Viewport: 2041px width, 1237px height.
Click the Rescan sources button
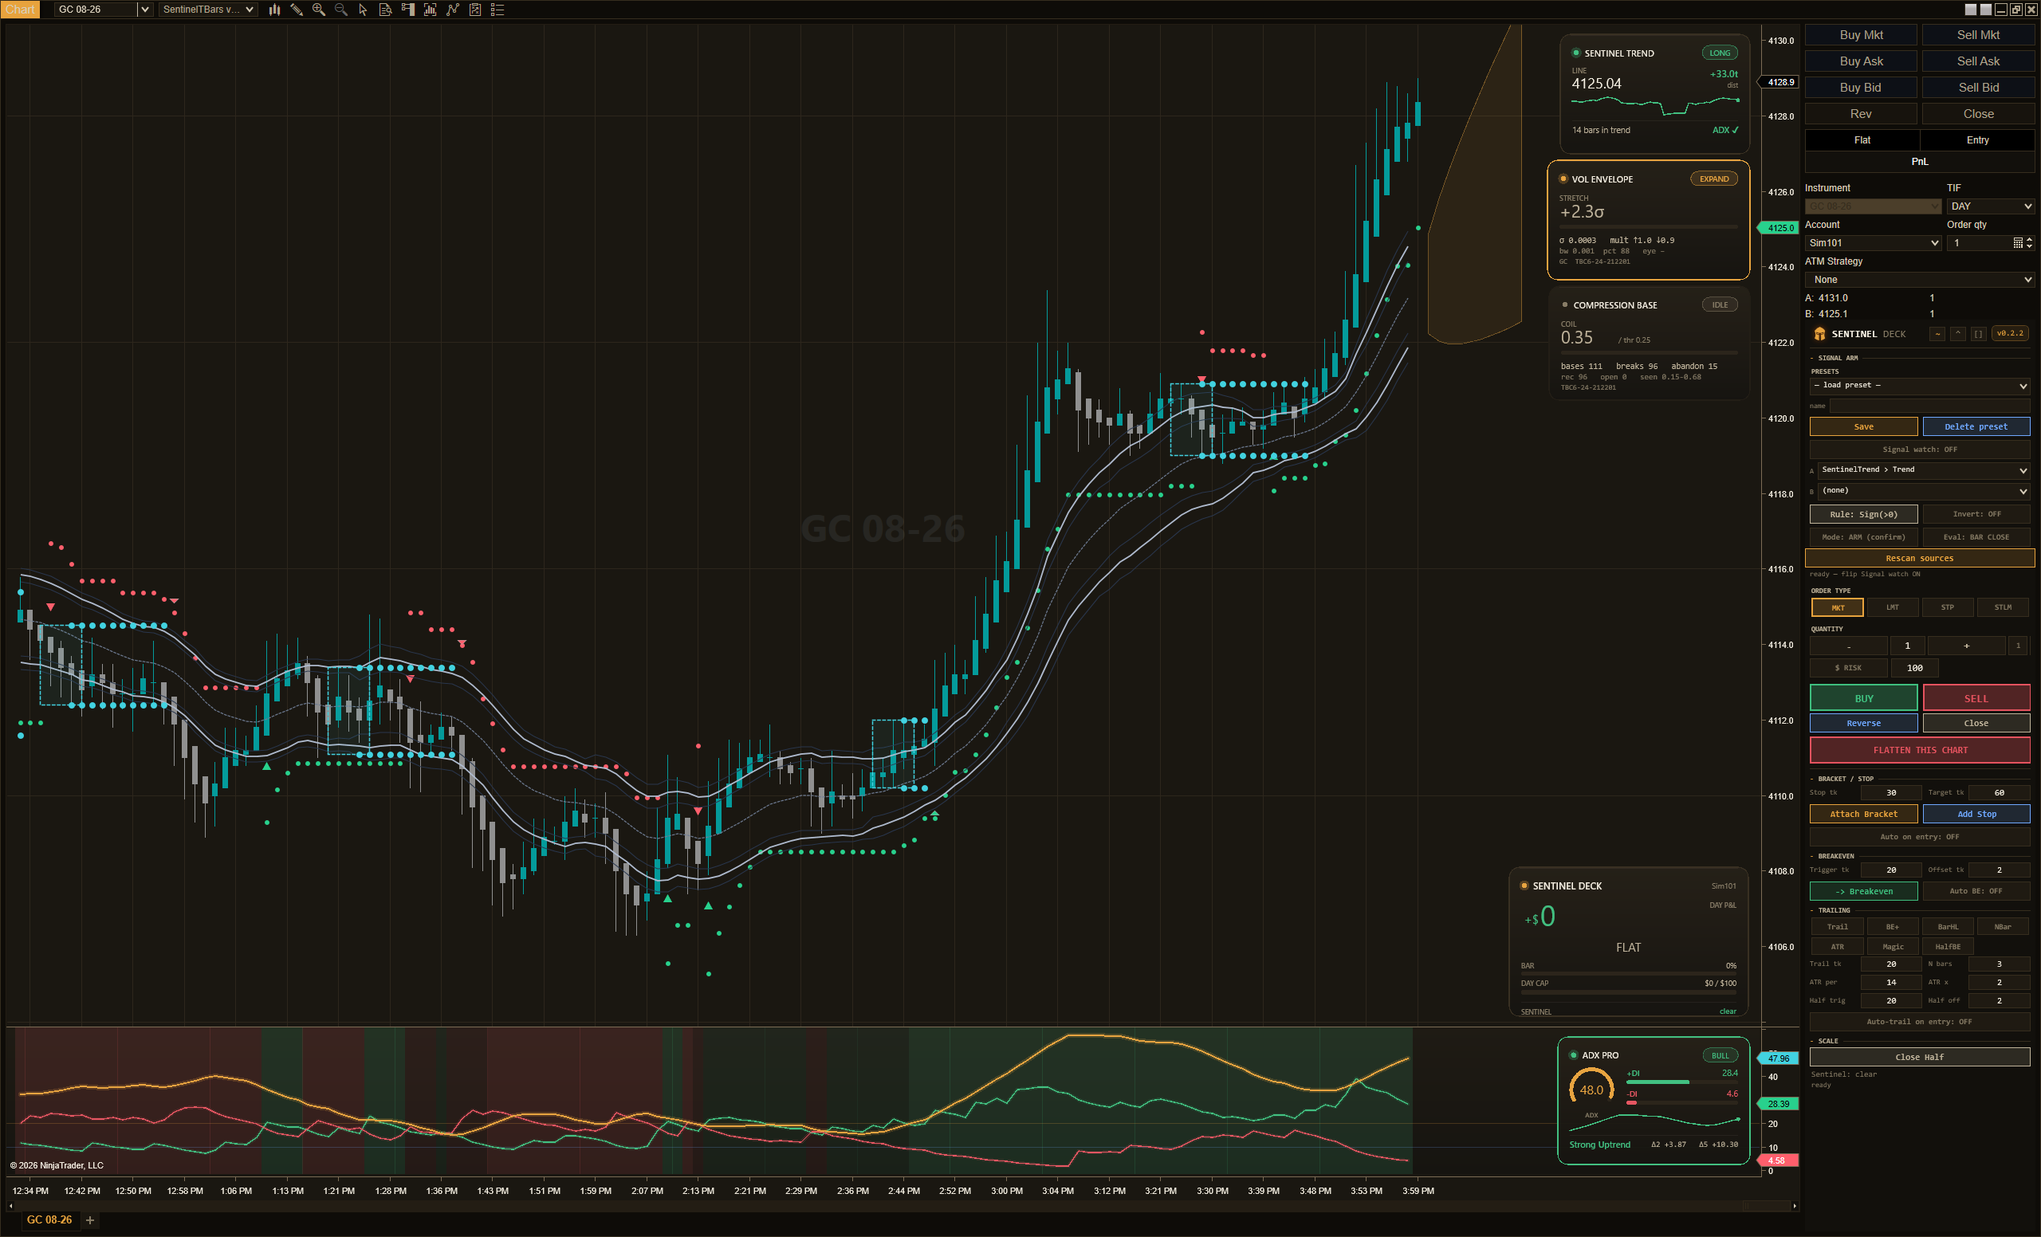[x=1919, y=558]
